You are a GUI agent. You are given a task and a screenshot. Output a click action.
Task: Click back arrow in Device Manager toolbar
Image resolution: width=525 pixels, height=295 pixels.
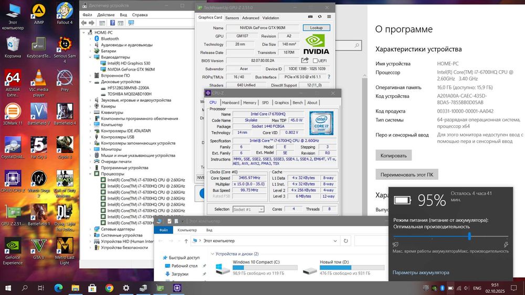(83, 23)
